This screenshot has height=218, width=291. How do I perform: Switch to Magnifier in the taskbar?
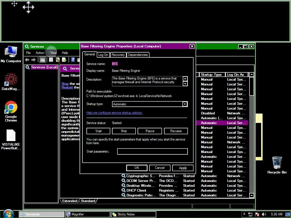87,214
